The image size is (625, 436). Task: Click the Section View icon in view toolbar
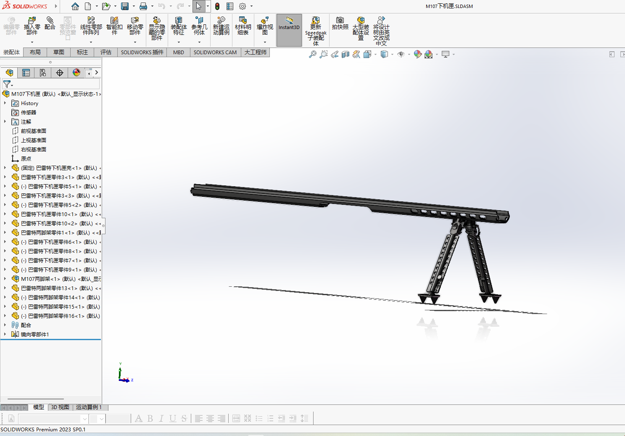[345, 54]
